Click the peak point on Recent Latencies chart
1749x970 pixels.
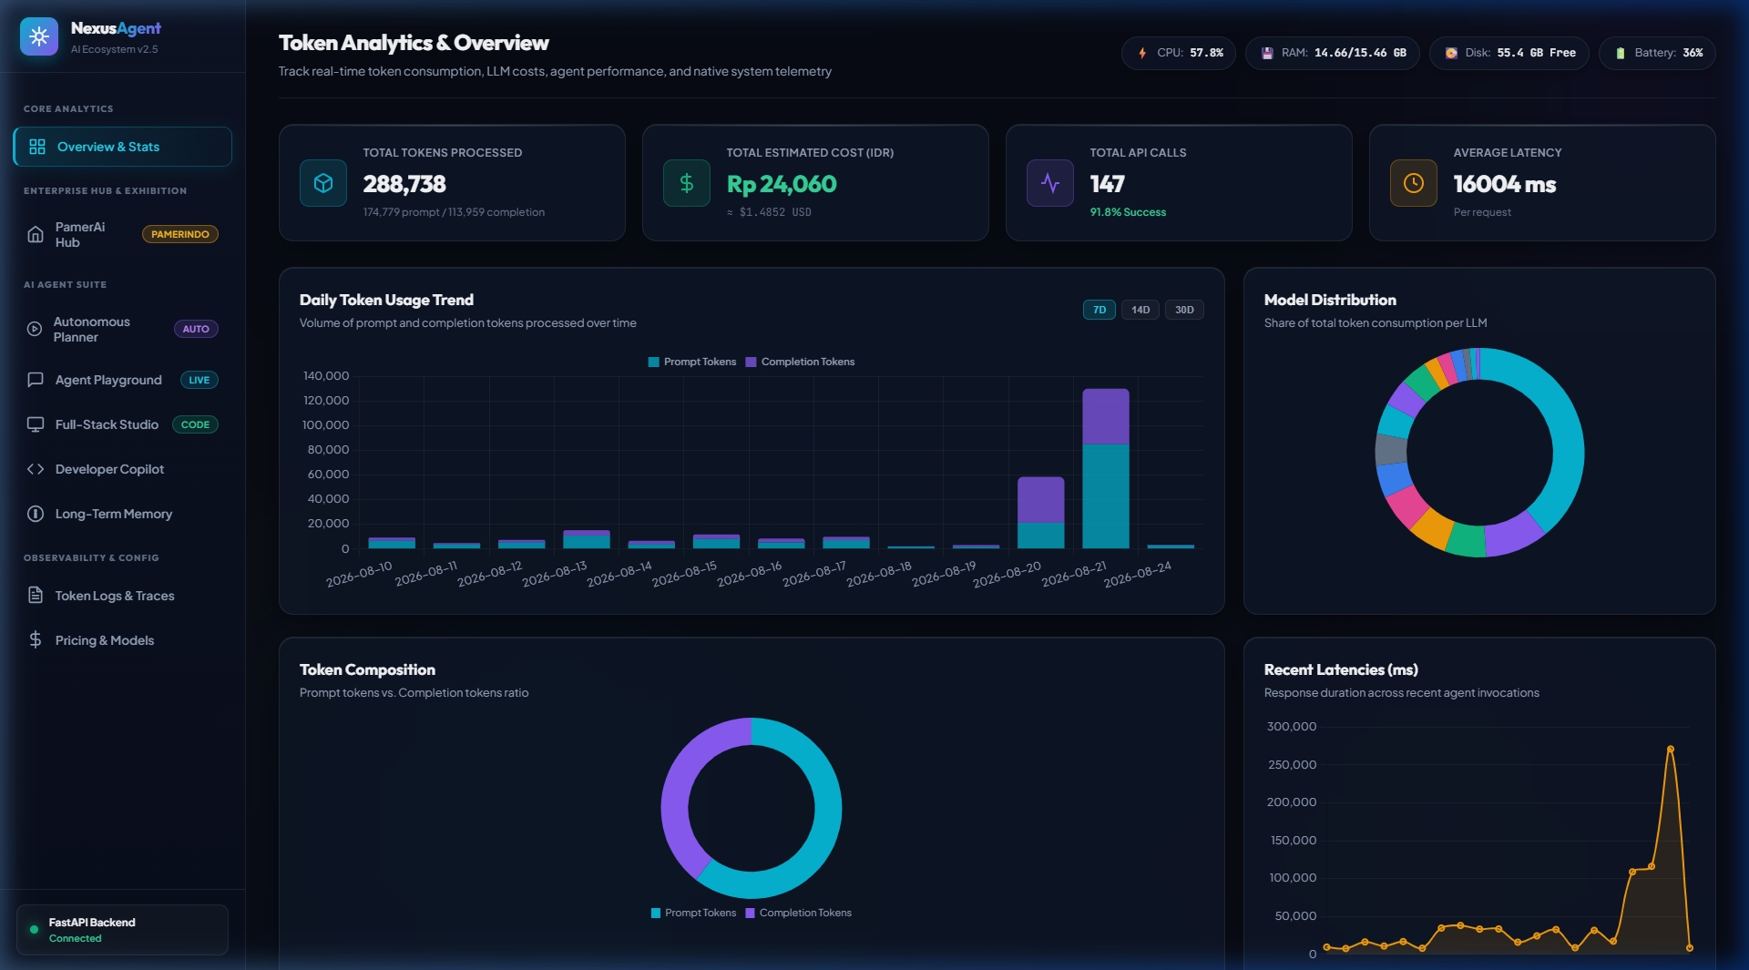point(1670,749)
